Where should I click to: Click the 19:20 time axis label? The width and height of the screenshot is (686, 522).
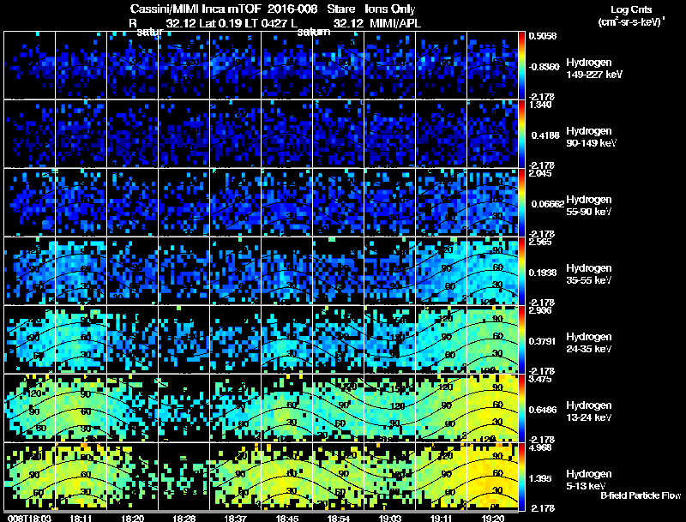(x=493, y=518)
